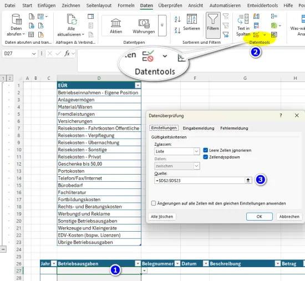Screen dimensions: 305x281
Task: Open the Sortieren dialog
Action: [192, 22]
